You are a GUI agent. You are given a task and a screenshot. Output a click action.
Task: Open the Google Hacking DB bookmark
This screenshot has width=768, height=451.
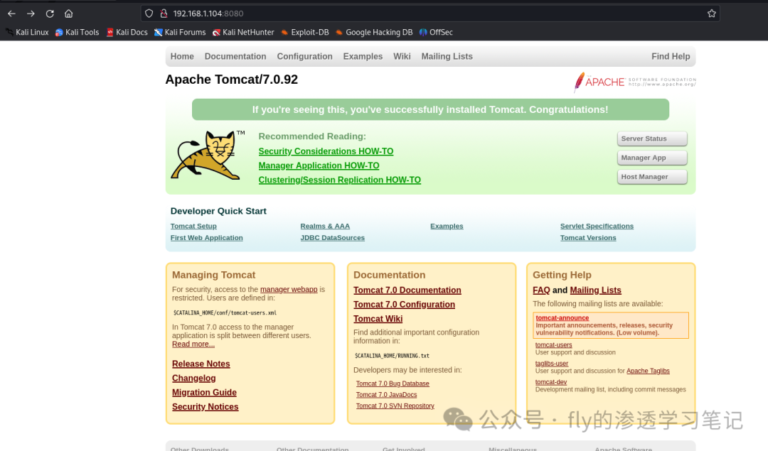click(x=374, y=32)
